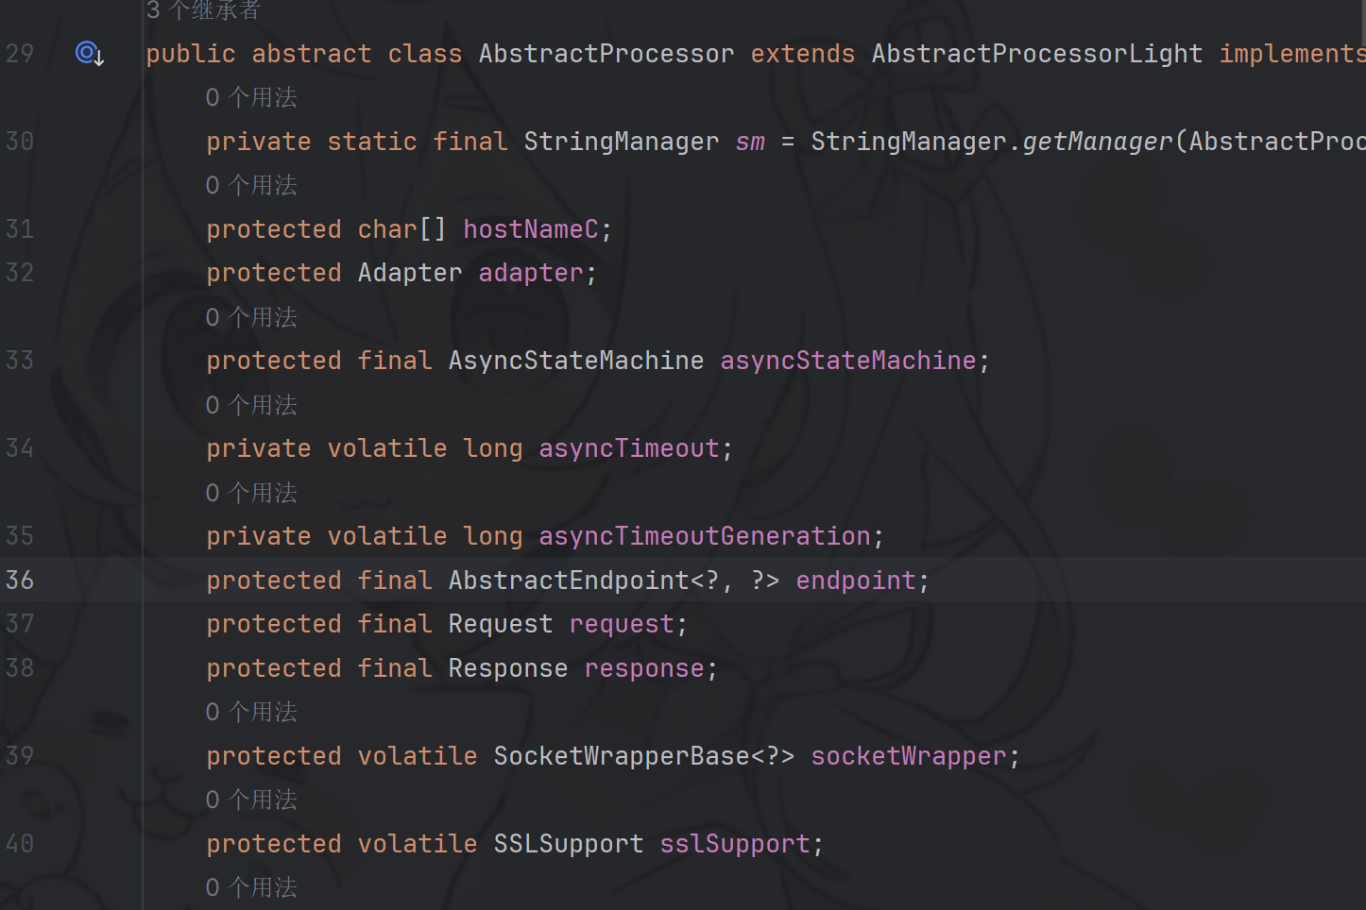This screenshot has height=910, width=1366.
Task: Open the "3 个继承者" inheritors hint
Action: point(203,10)
